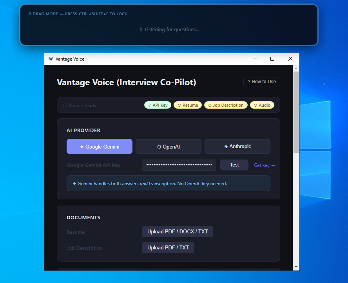Select Anthropic as the AI provider

[x=237, y=146]
